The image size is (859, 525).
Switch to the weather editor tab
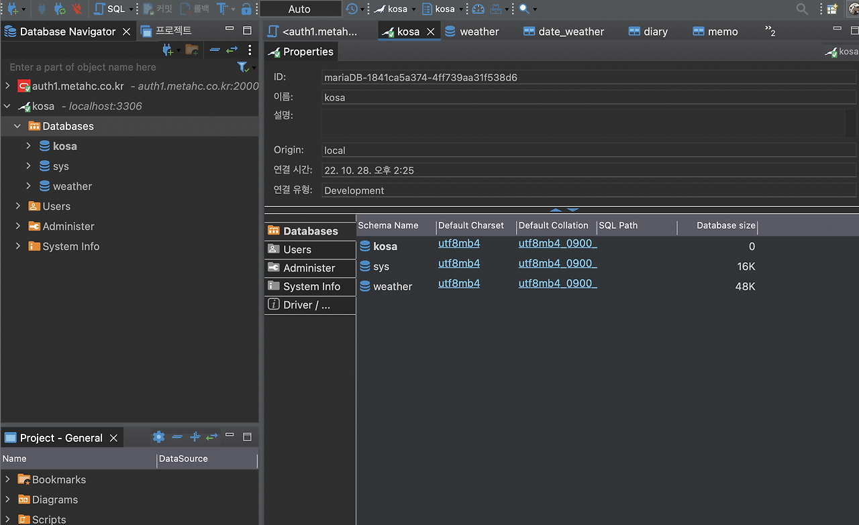(x=479, y=31)
